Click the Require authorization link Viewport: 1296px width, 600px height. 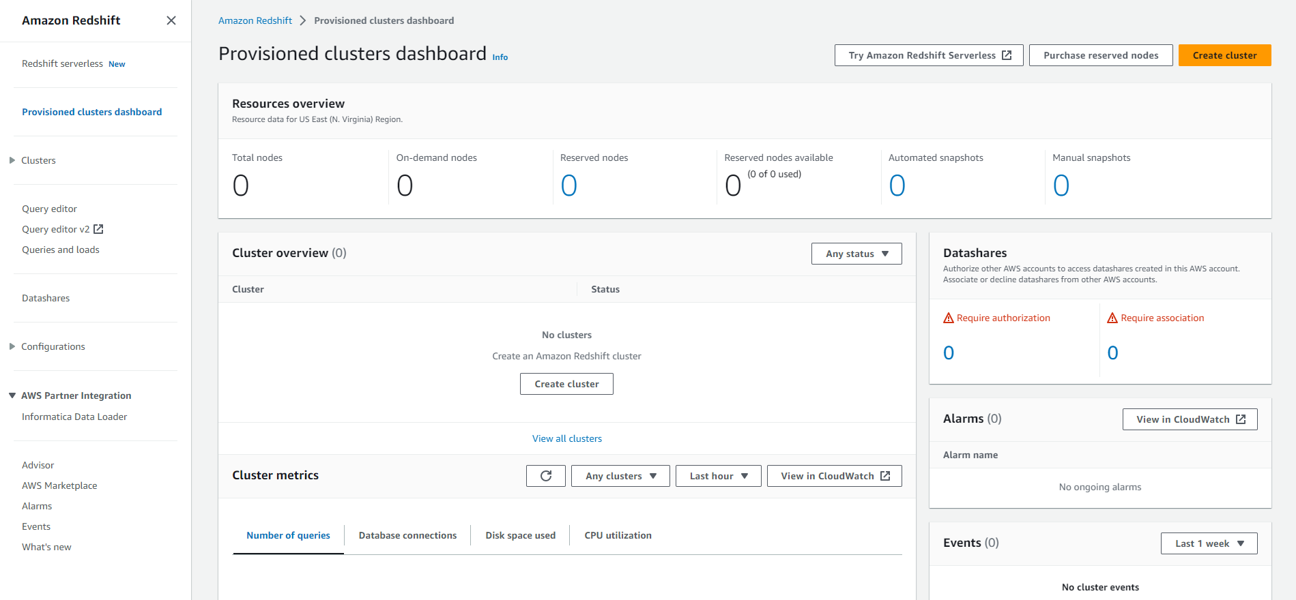tap(1003, 318)
